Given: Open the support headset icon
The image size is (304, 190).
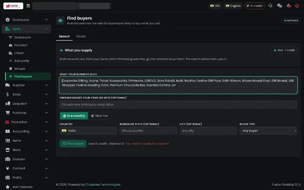Looking at the screenshot, I should click(x=270, y=6).
